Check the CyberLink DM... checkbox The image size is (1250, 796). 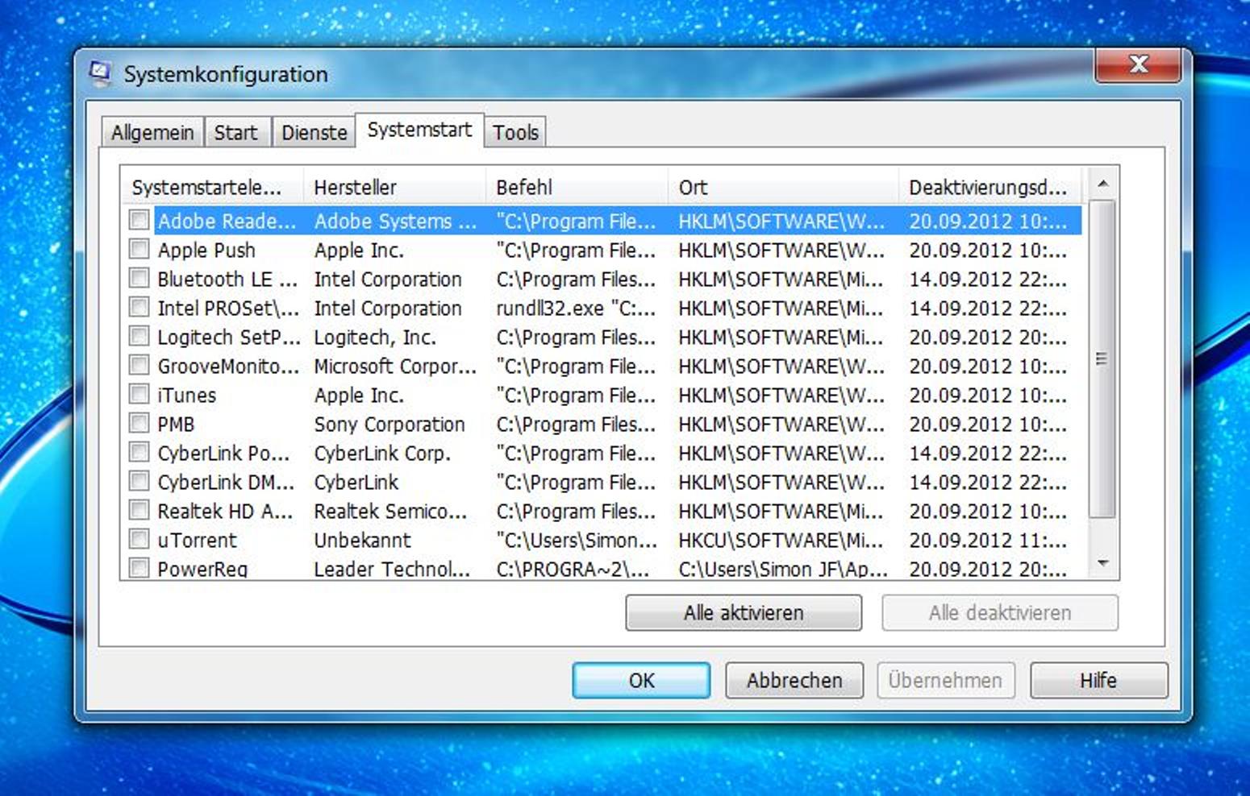140,481
